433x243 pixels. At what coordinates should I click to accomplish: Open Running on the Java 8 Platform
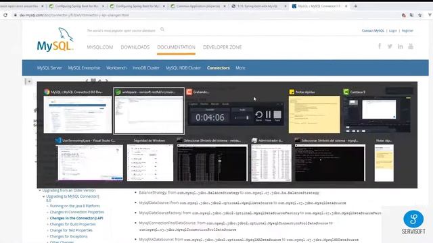[74, 206]
